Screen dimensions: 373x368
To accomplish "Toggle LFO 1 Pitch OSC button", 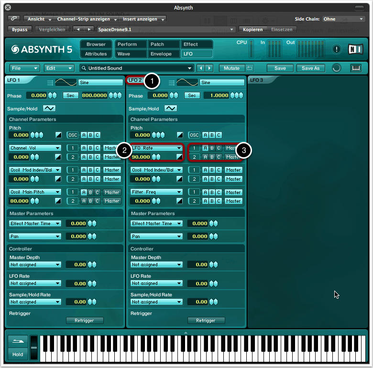I will click(73, 135).
